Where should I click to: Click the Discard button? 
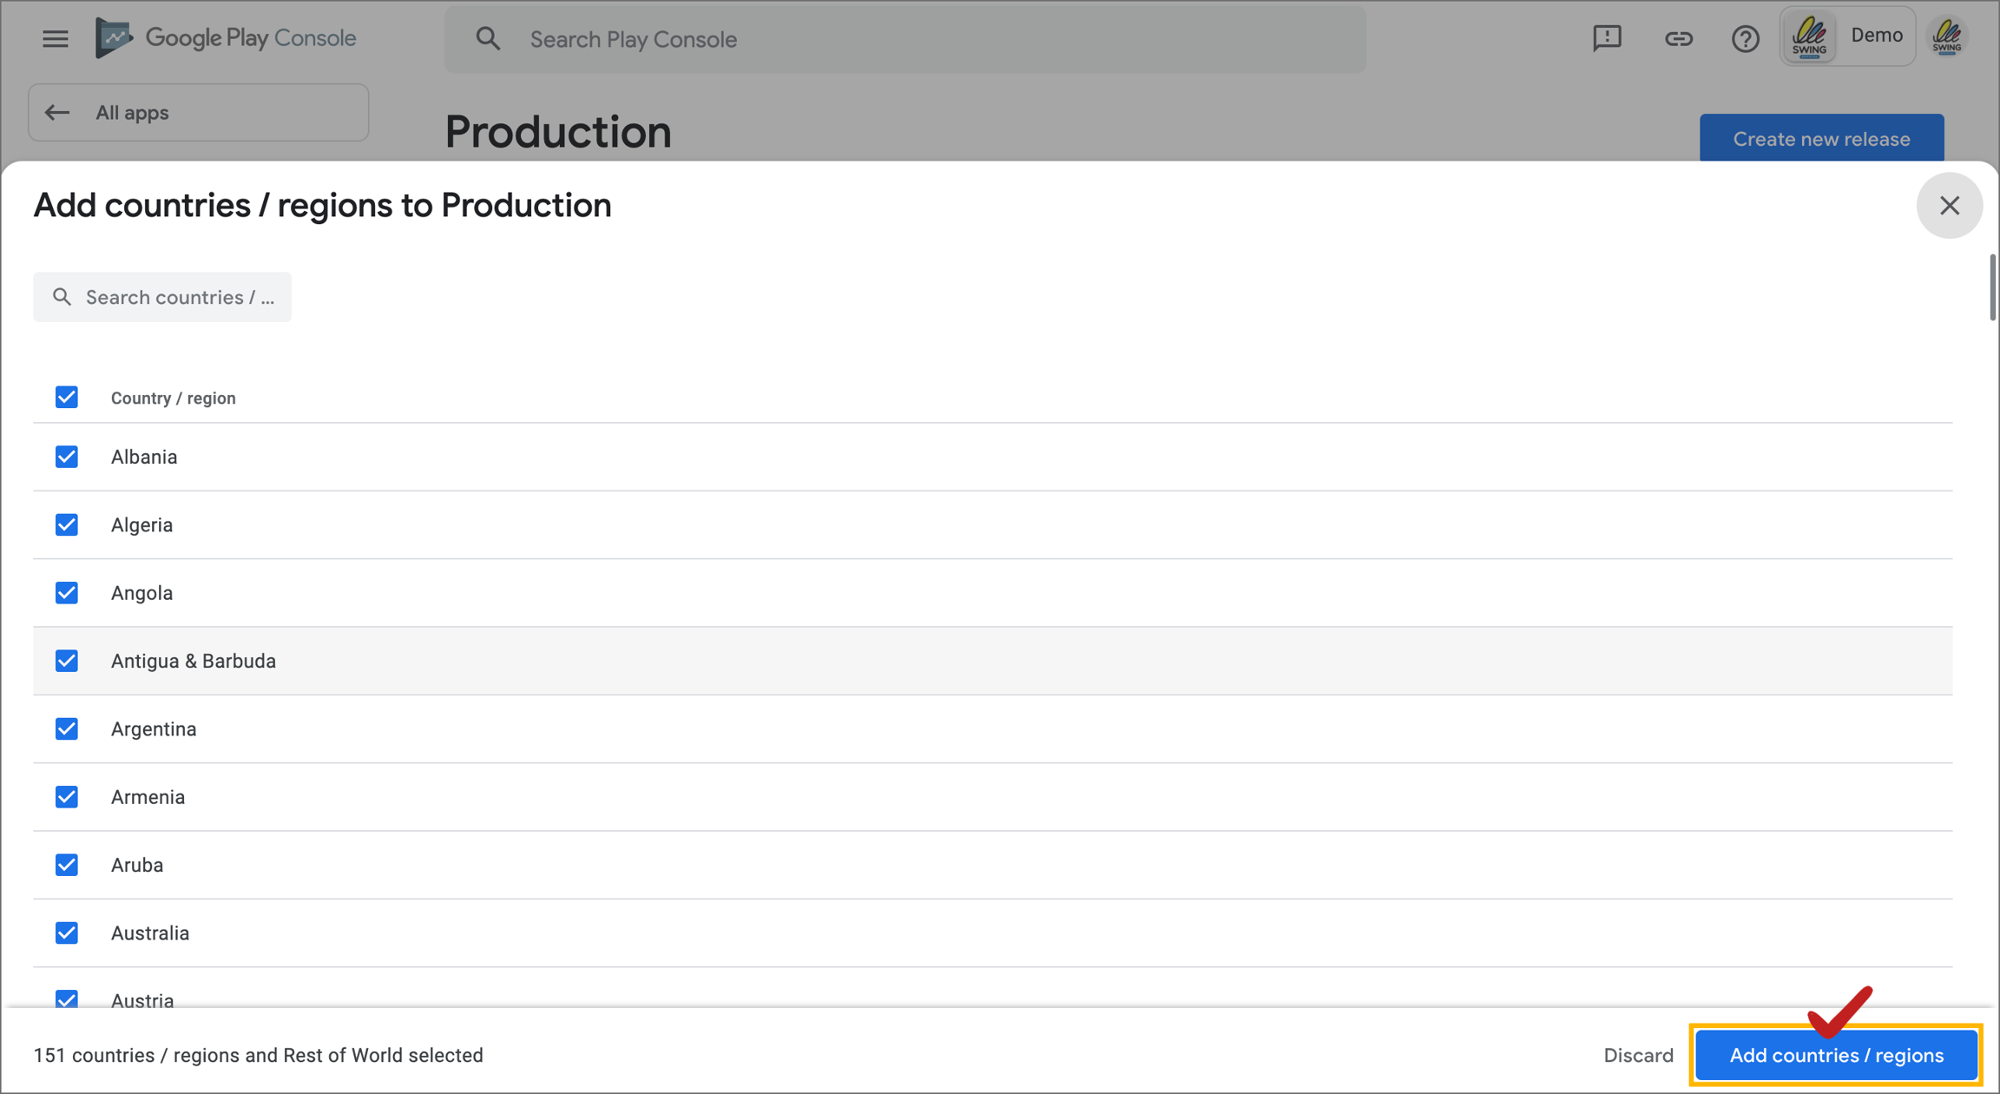(1638, 1056)
